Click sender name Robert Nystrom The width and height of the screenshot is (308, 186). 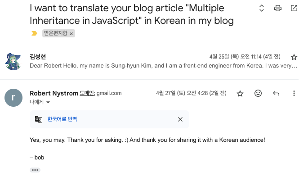pyautogui.click(x=53, y=93)
